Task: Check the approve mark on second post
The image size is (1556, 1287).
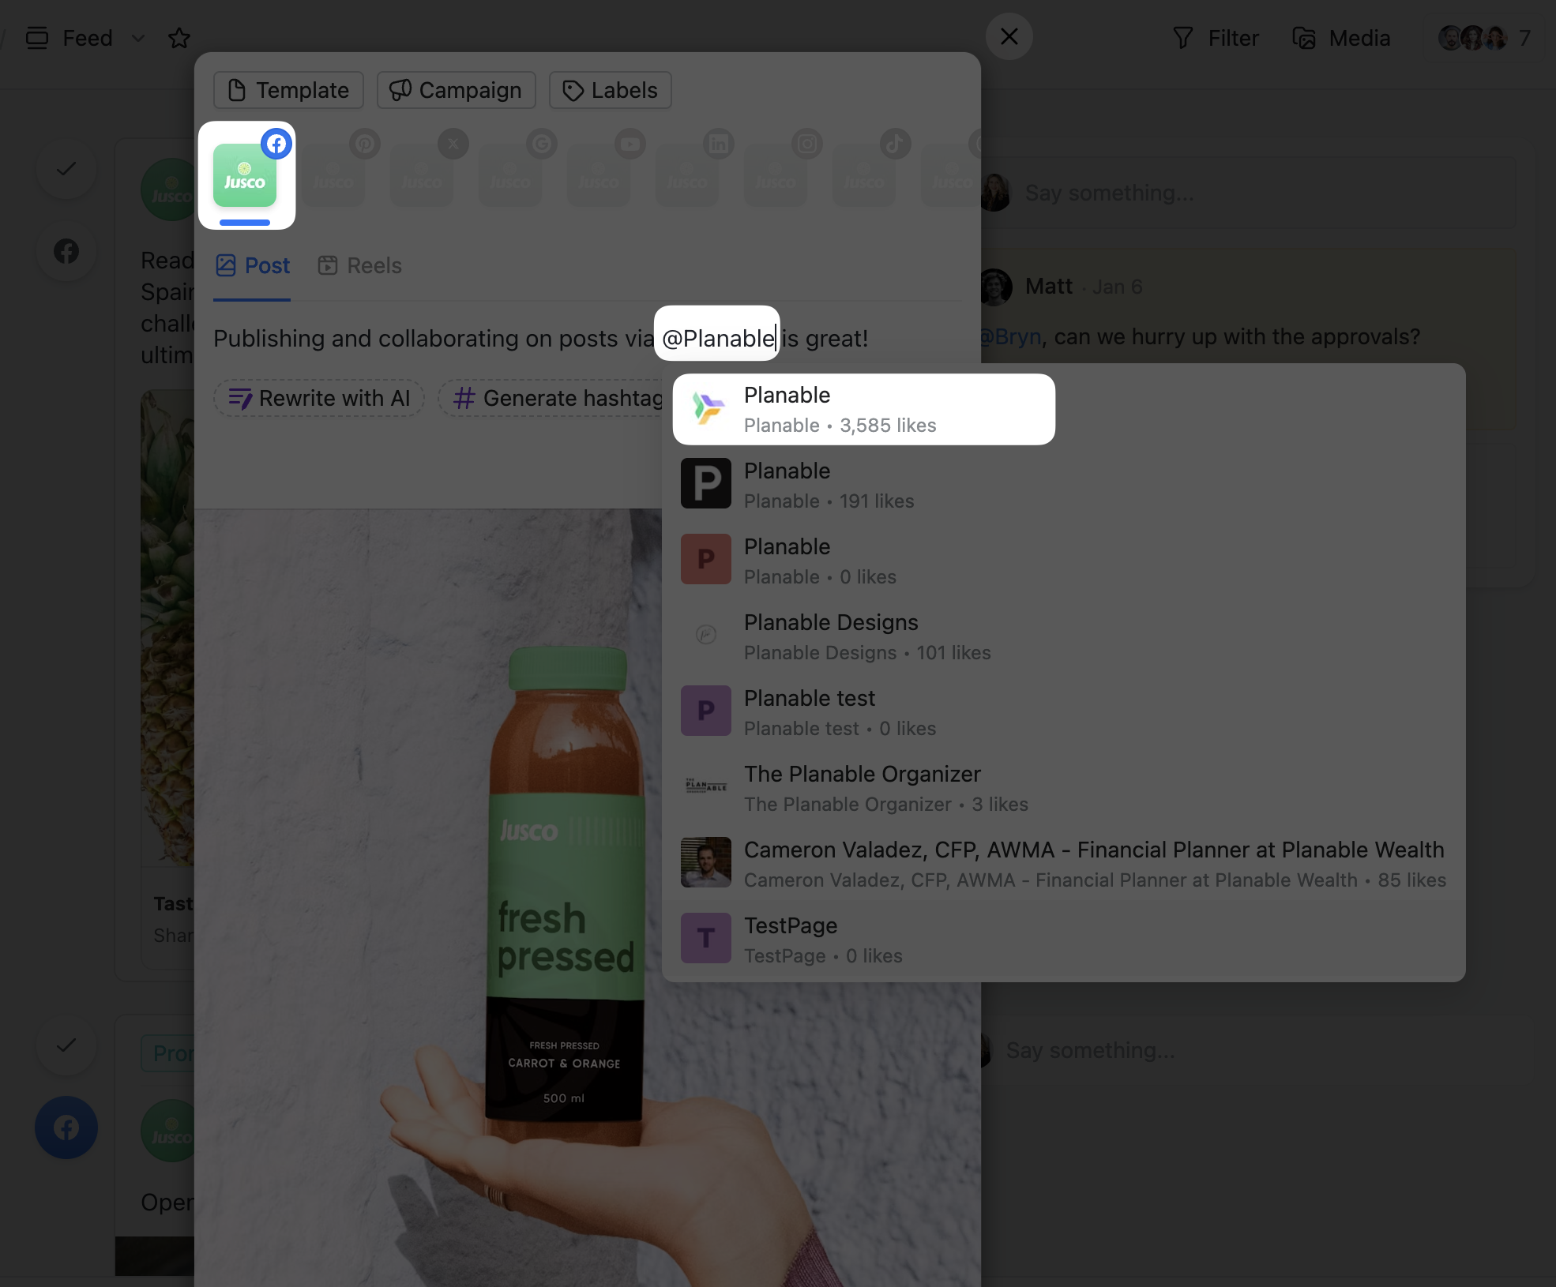Action: [x=66, y=1045]
